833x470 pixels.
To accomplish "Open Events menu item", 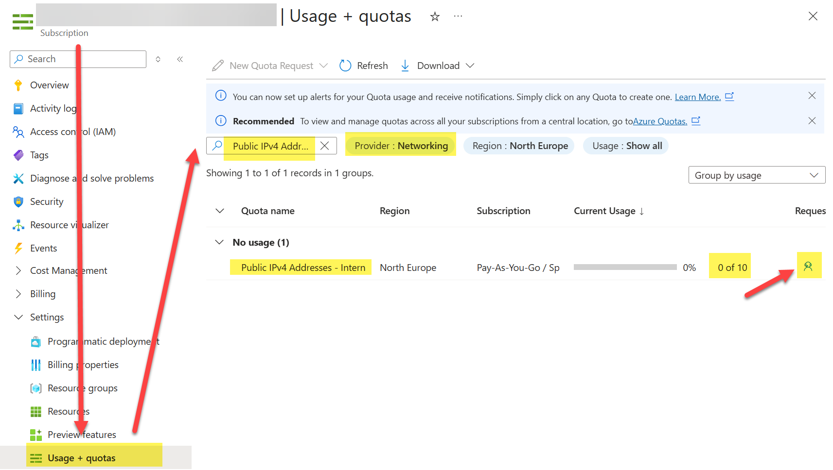I will [x=44, y=249].
